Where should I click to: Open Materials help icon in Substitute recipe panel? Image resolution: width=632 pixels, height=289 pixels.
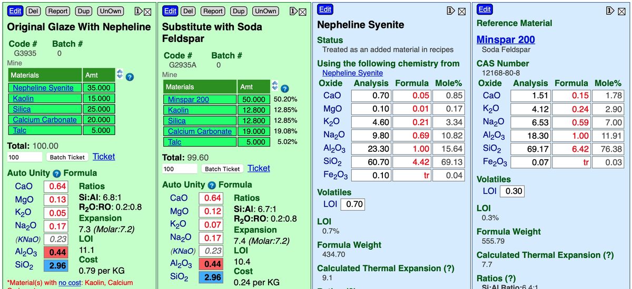click(285, 89)
